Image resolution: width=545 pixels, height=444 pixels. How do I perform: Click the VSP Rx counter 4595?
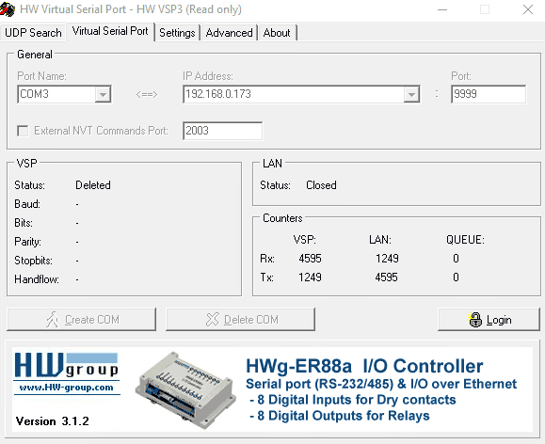(x=310, y=258)
